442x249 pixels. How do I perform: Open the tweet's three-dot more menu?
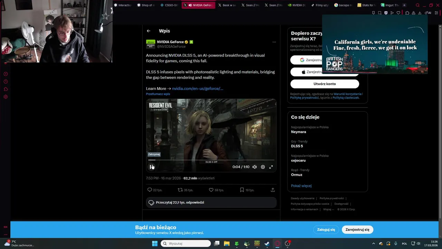pos(274,42)
